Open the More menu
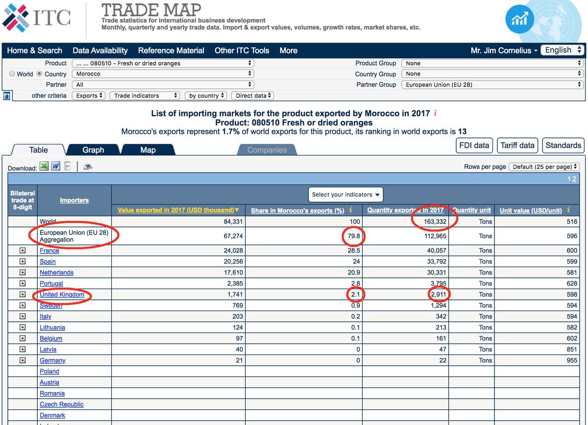Image resolution: width=588 pixels, height=425 pixels. coord(289,50)
